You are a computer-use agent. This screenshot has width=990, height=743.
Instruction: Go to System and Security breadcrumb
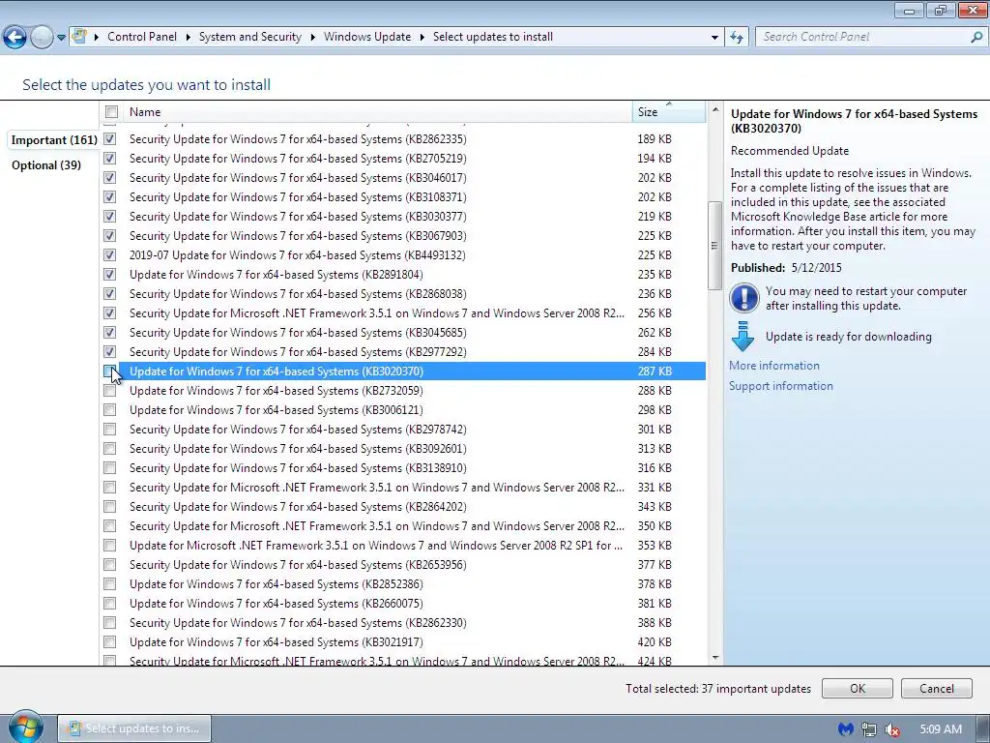tap(250, 37)
